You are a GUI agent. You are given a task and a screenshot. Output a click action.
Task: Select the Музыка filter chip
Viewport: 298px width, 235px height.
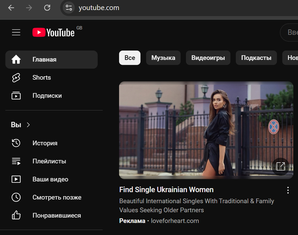(163, 58)
